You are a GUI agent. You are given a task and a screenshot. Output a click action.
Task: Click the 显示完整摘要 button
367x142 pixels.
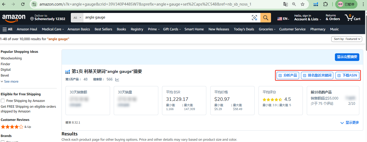click(347, 57)
